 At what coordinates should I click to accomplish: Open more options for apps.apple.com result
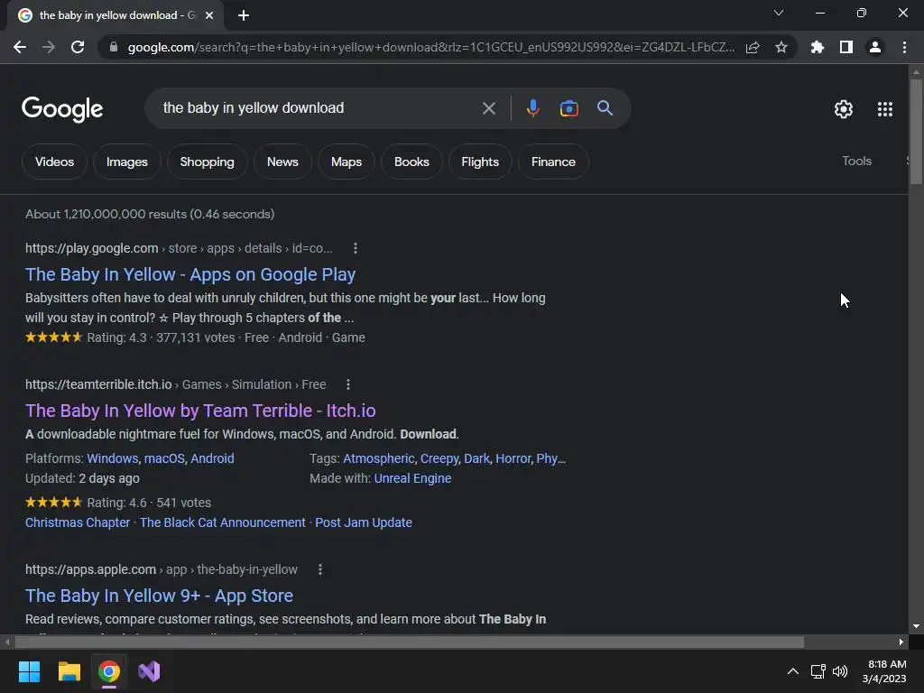[x=320, y=570]
